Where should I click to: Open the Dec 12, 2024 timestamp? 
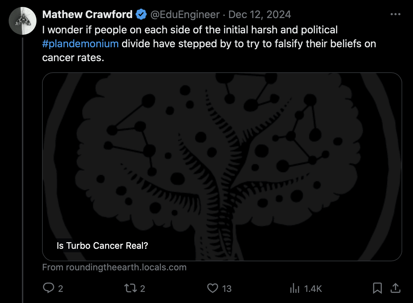pyautogui.click(x=260, y=15)
